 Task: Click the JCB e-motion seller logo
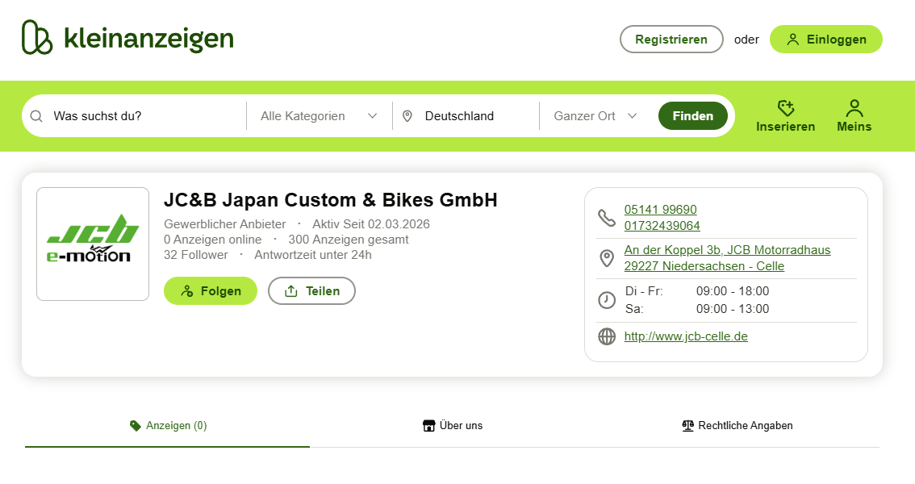coord(93,244)
